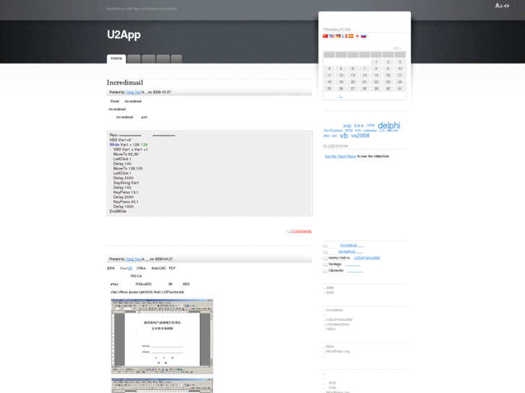Screen dimensions: 525x393
Task: Open the 9524 link
Action: (x=330, y=347)
